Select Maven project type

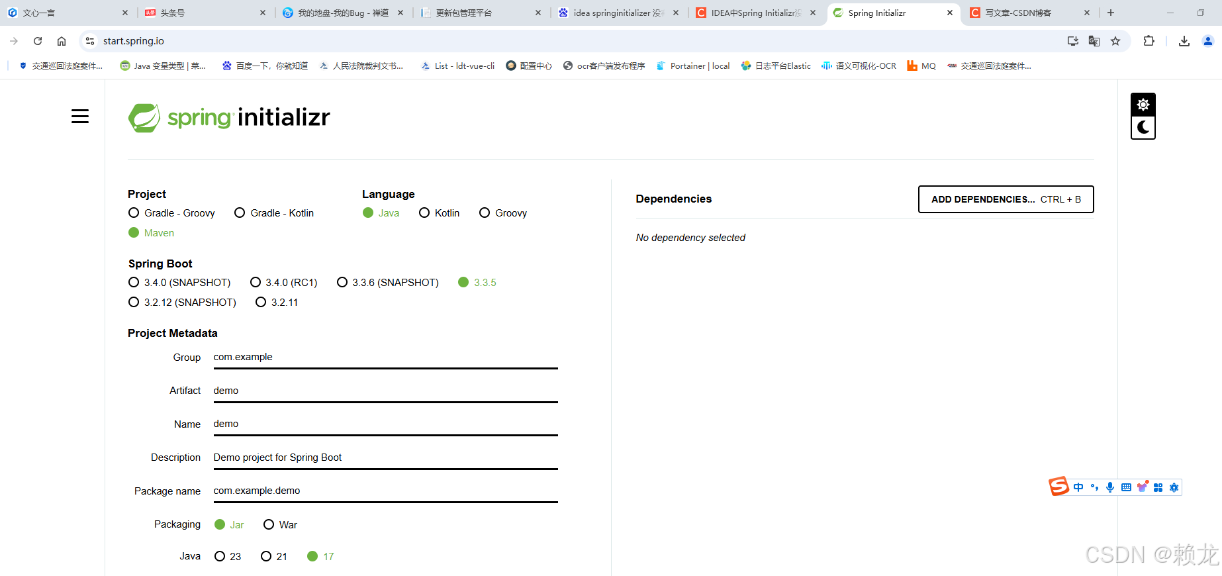(x=151, y=232)
